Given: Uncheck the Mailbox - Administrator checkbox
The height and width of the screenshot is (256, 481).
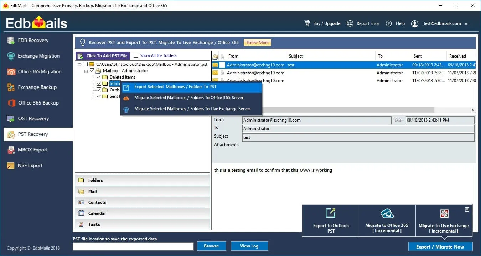Looking at the screenshot, I should [x=92, y=71].
